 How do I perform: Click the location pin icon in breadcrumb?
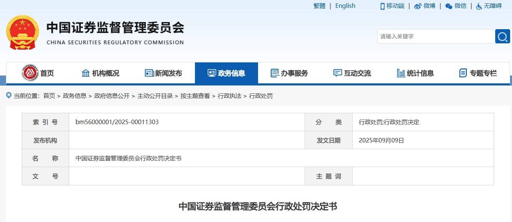coord(9,95)
